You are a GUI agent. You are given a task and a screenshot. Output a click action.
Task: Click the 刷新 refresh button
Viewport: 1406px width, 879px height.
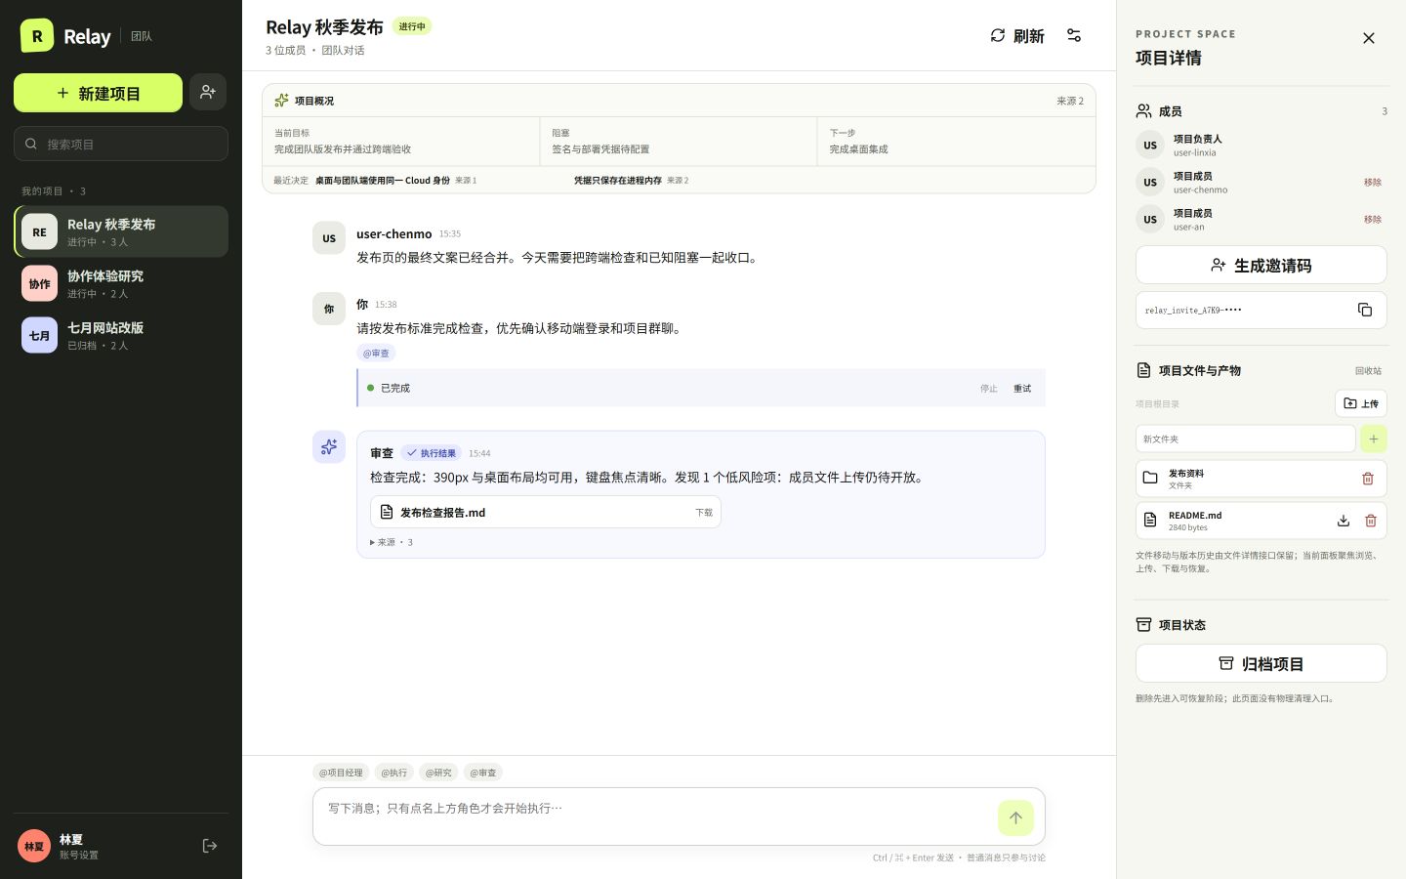click(x=1017, y=35)
